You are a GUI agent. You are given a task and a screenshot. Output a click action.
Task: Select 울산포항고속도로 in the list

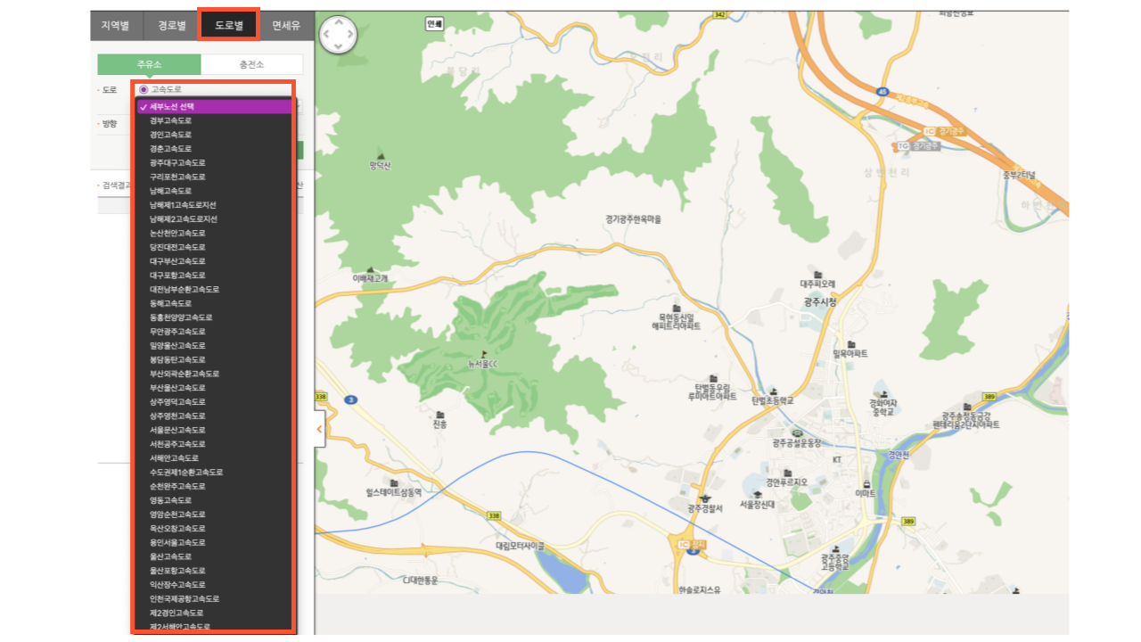(214, 571)
